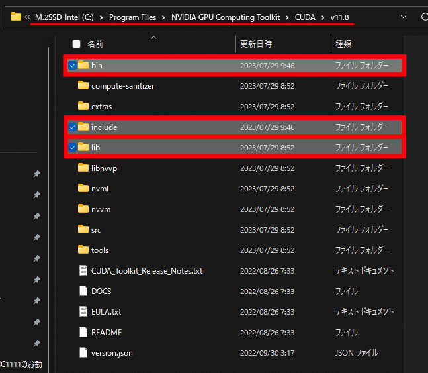
Task: Uncheck the lib folder checkbox
Action: pos(72,147)
